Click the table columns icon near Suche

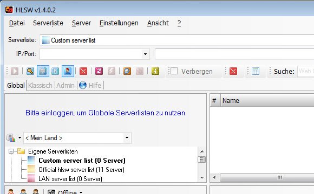coord(256,71)
